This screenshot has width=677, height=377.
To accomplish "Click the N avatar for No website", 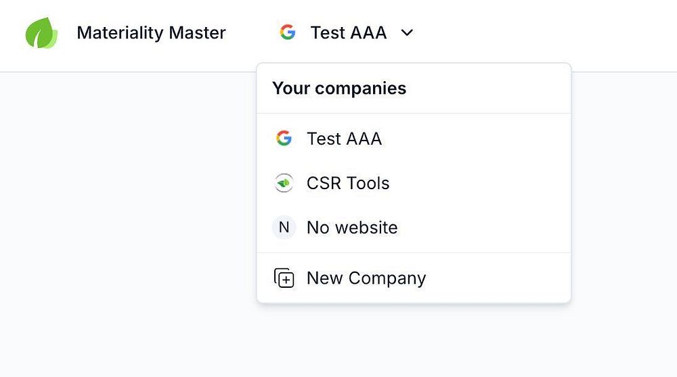I will pos(284,228).
